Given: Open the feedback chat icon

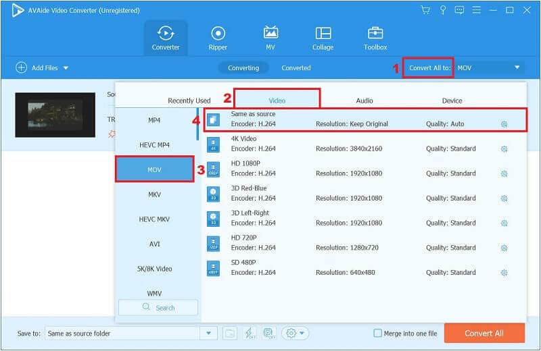Looking at the screenshot, I should [x=459, y=10].
